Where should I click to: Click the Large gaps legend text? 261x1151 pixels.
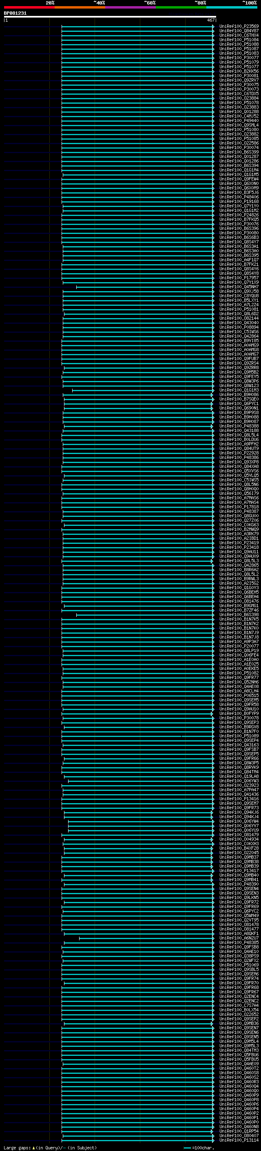(49, 1148)
